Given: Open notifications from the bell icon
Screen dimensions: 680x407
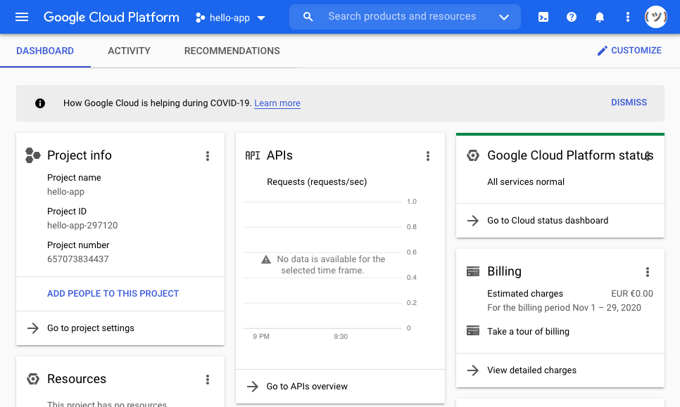Looking at the screenshot, I should pos(599,16).
